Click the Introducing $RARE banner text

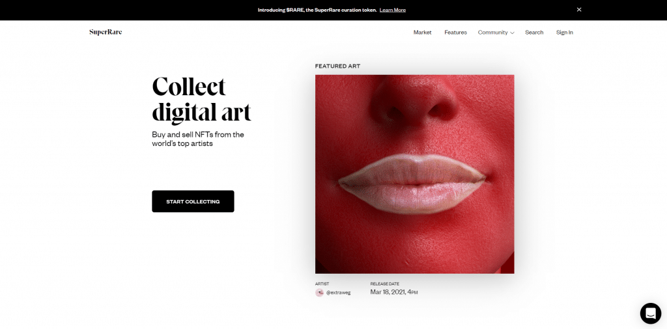(317, 10)
